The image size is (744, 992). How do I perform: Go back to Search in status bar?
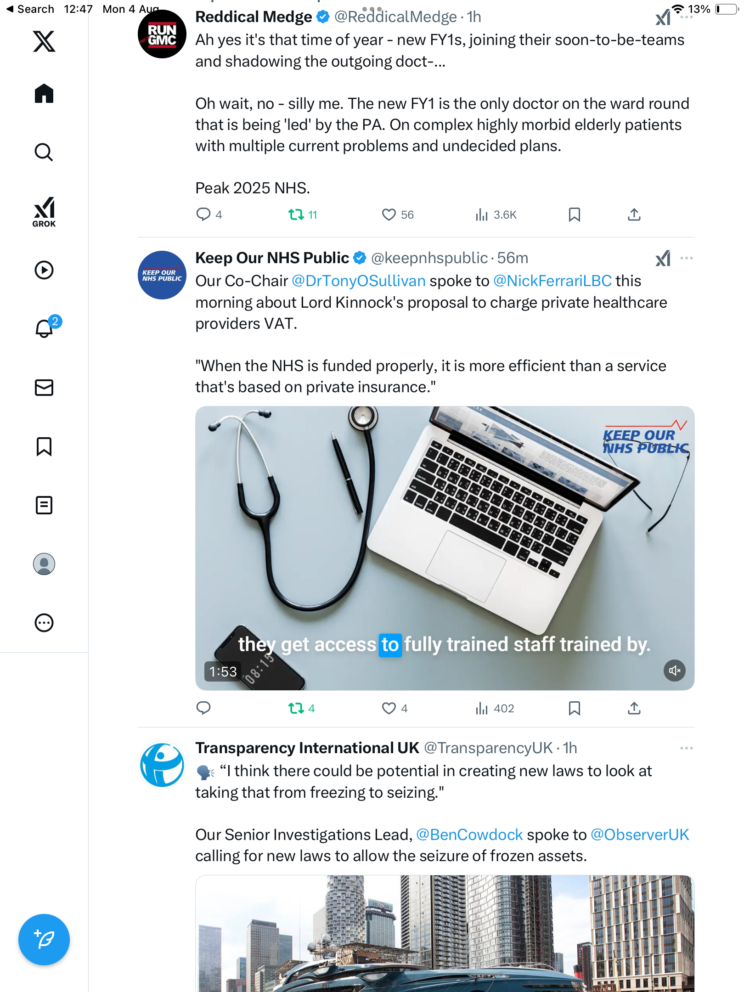pyautogui.click(x=30, y=9)
